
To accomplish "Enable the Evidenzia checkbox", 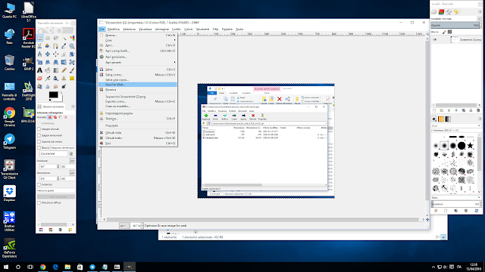I will tap(39, 184).
